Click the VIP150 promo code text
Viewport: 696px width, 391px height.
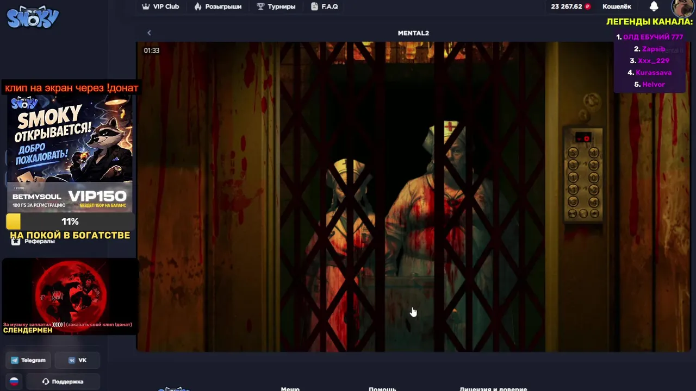pos(98,196)
